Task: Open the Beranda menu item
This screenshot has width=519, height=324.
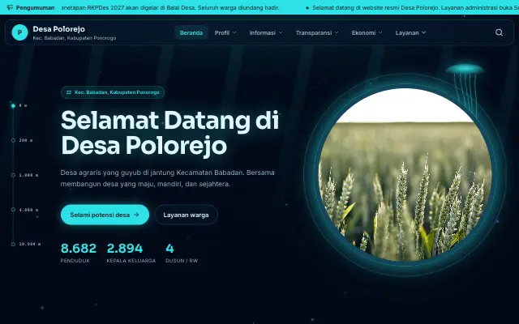Action: coord(191,32)
